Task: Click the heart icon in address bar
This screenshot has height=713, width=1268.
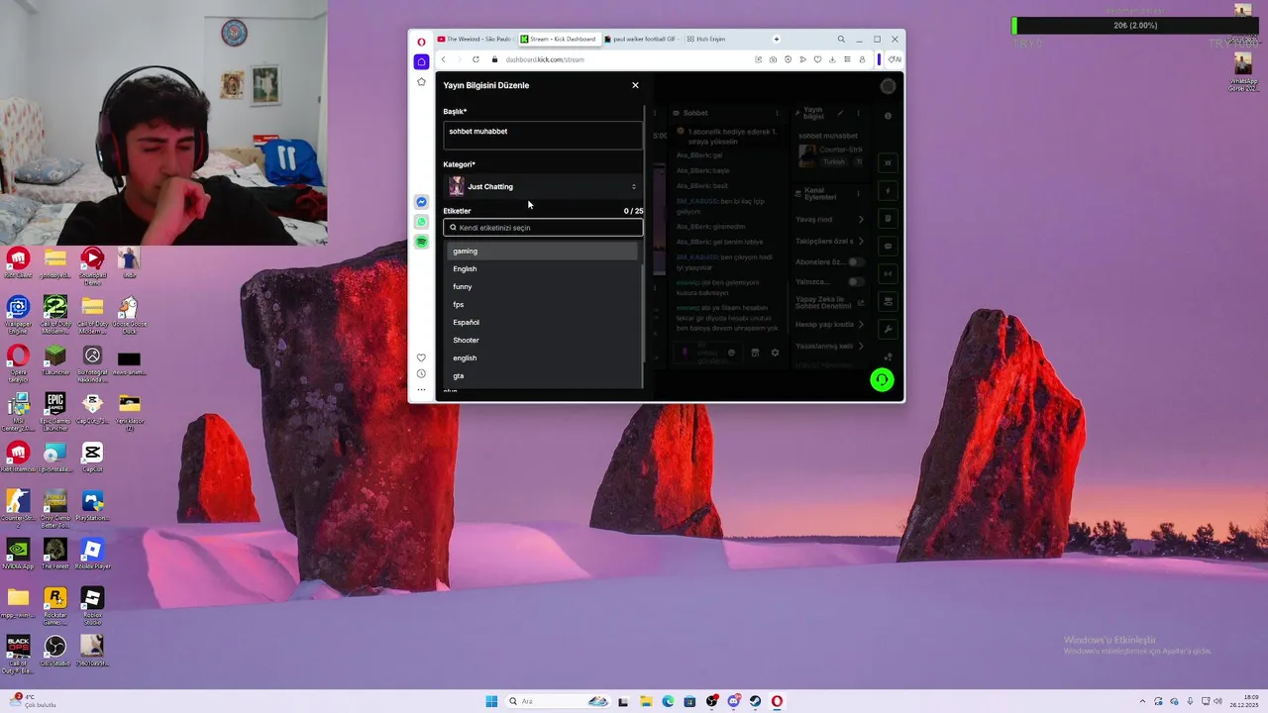Action: [x=817, y=59]
